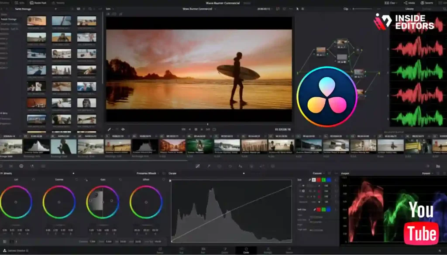Click the LUTs button in top bar
The image size is (447, 255).
pyautogui.click(x=19, y=3)
